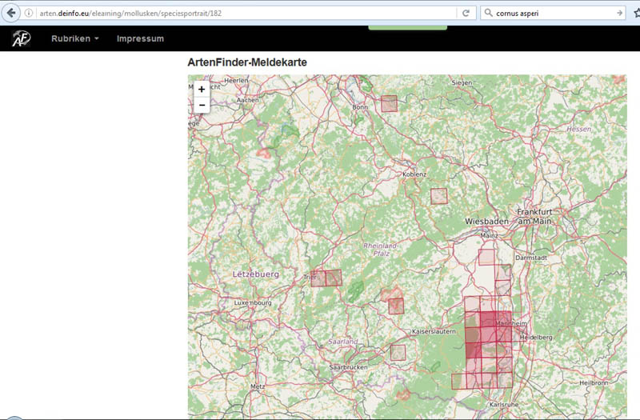
Task: Click the red grid square near Bonn
Action: tap(389, 103)
